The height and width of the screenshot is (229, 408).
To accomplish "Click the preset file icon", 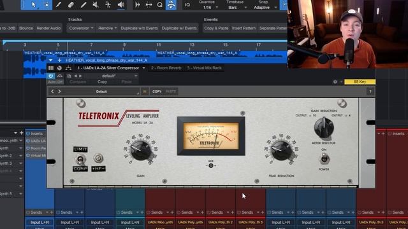I will pos(69,76).
